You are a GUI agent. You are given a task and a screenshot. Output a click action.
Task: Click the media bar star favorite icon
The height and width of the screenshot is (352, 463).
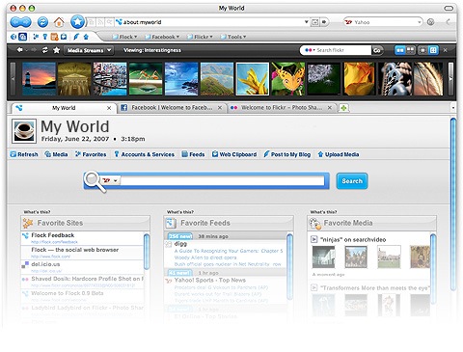[57, 50]
